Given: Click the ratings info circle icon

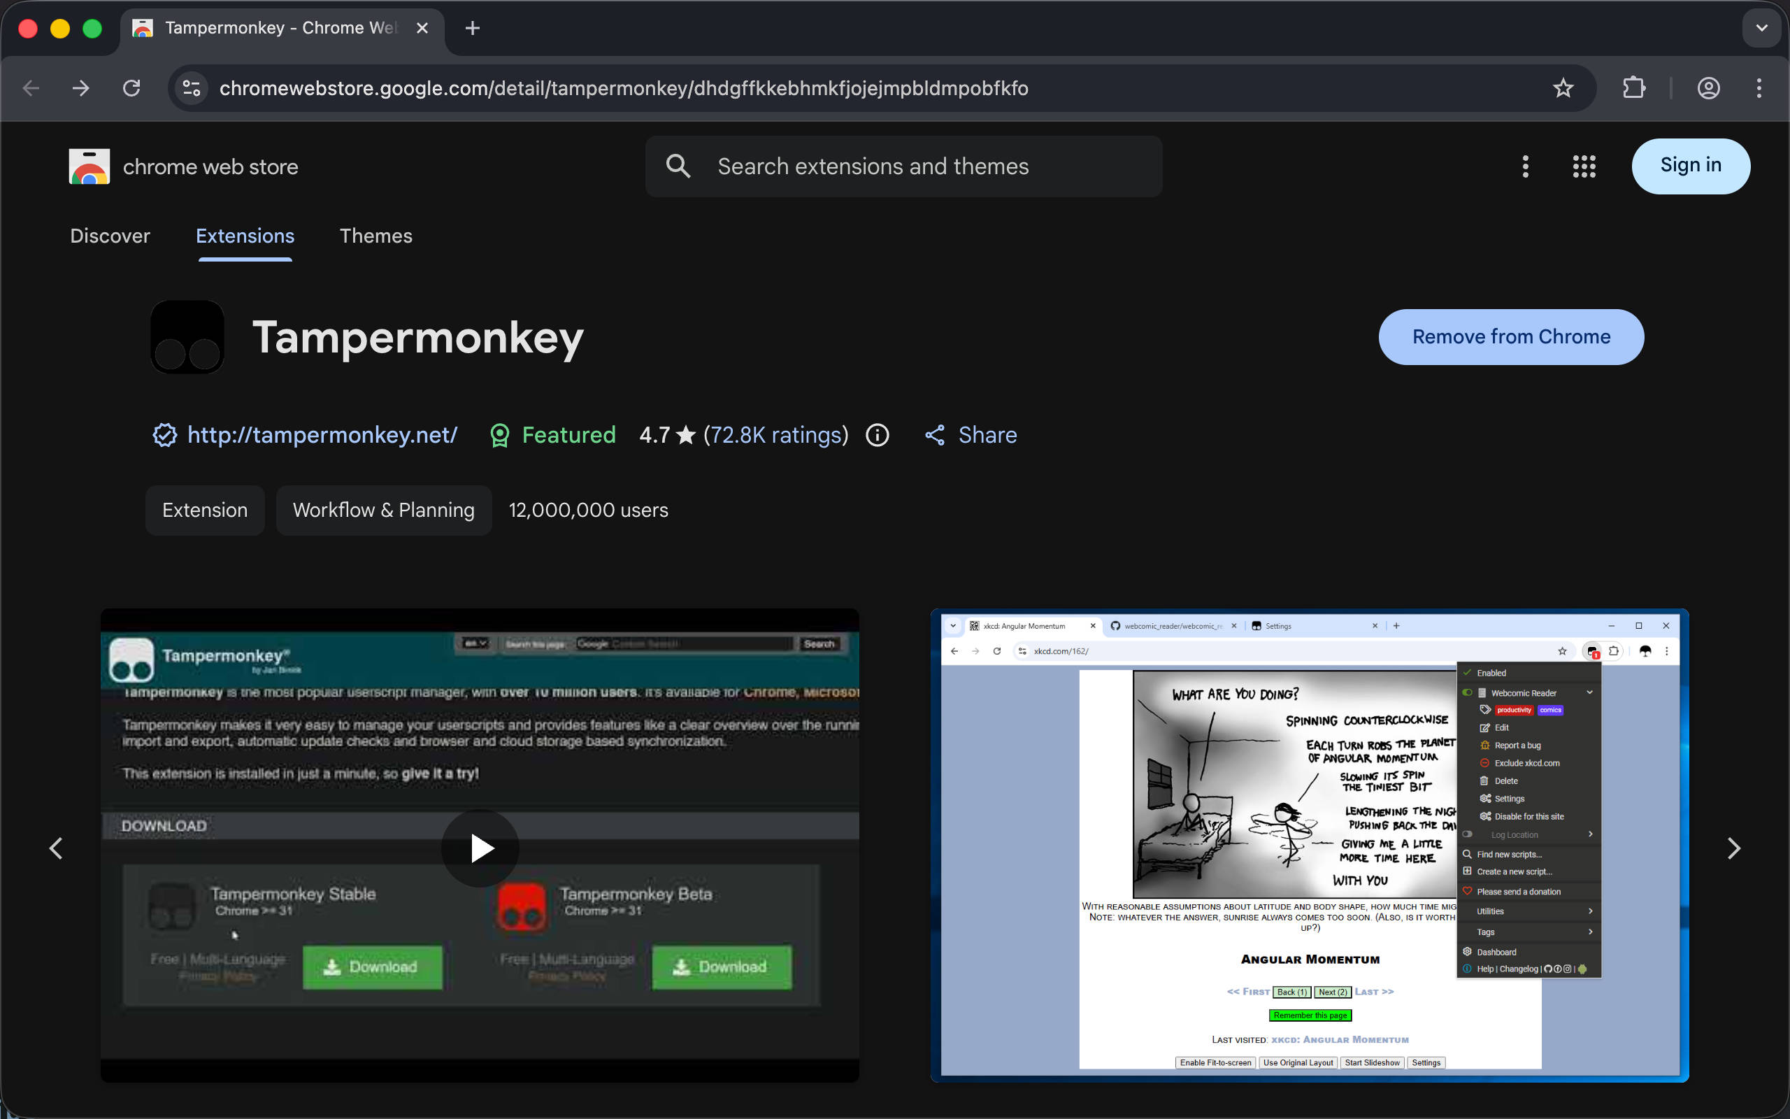Looking at the screenshot, I should (x=878, y=435).
